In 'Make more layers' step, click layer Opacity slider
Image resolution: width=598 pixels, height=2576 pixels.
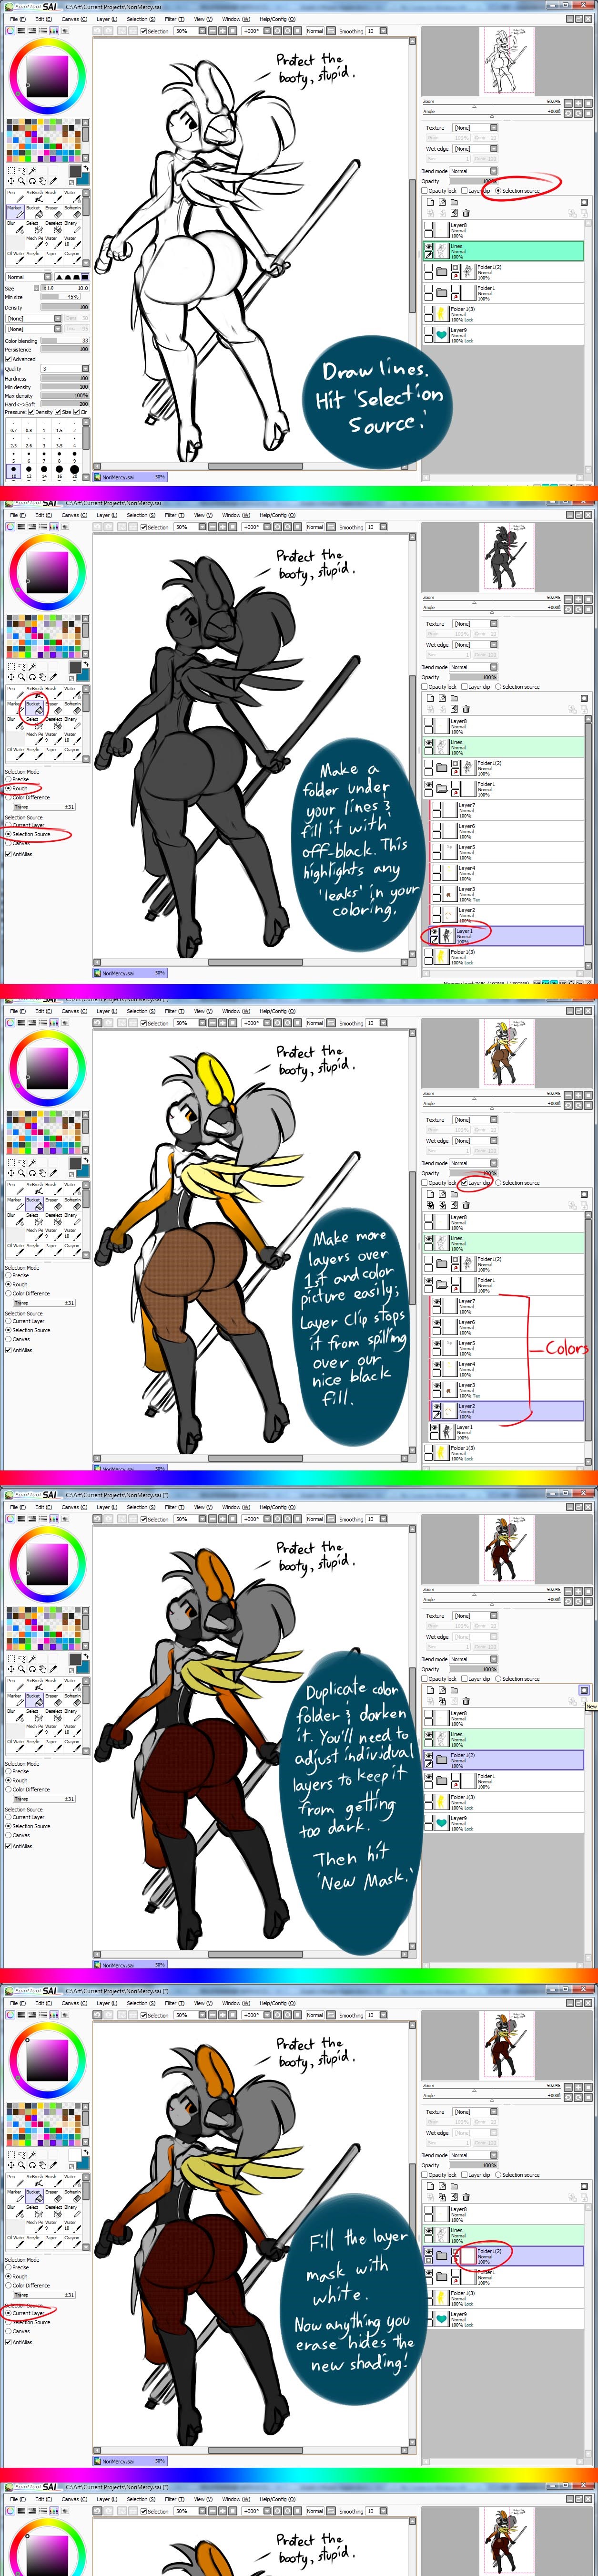pyautogui.click(x=473, y=1173)
